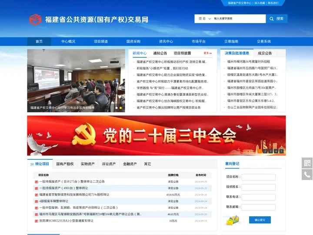Click 更多 link in news panel
This screenshot has width=313, height=235.
pos(208,53)
